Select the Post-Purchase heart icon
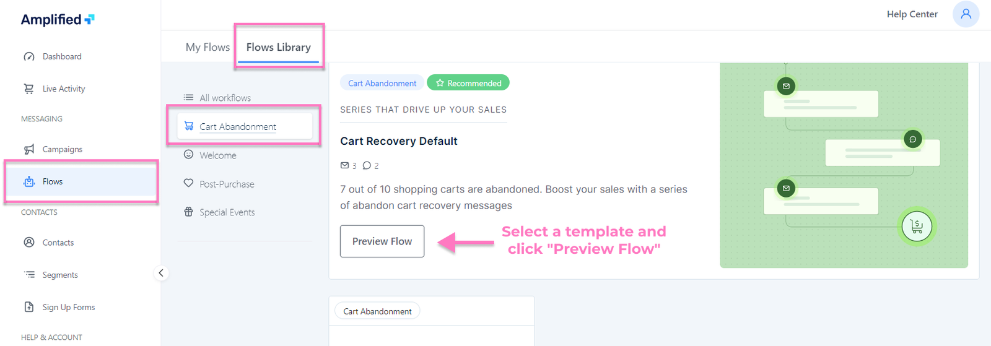Image resolution: width=991 pixels, height=346 pixels. [x=189, y=183]
